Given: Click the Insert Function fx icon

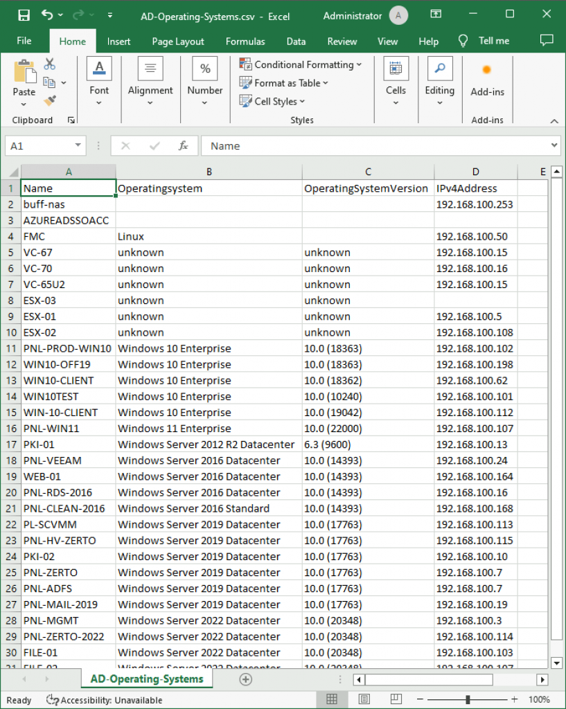Looking at the screenshot, I should pos(184,146).
